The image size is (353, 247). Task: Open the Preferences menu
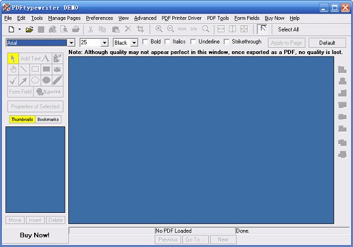(99, 18)
